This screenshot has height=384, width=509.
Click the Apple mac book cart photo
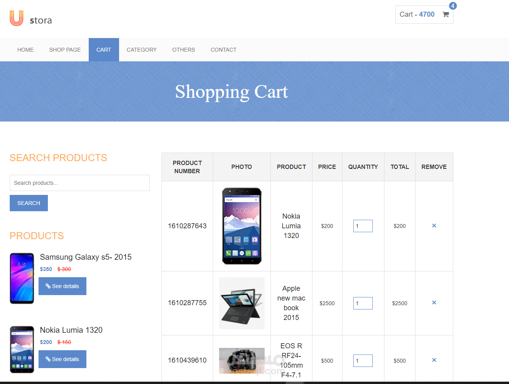242,303
